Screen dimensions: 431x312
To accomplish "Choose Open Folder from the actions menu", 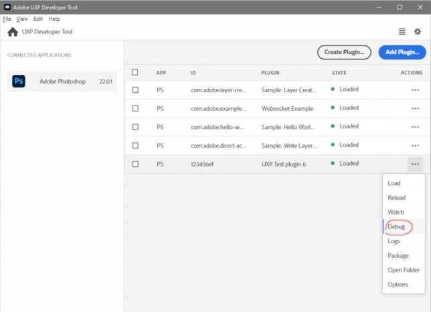I will pos(404,271).
